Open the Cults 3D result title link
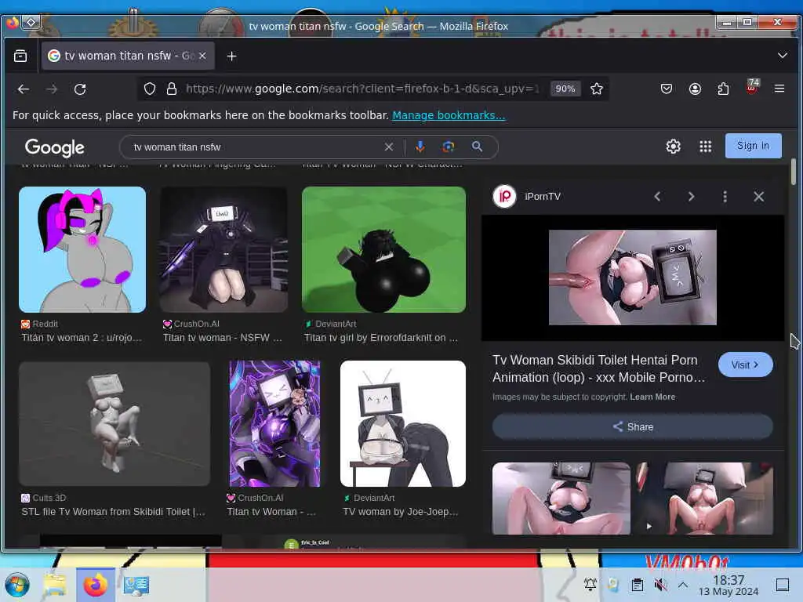Viewport: 803px width, 602px height. click(113, 511)
